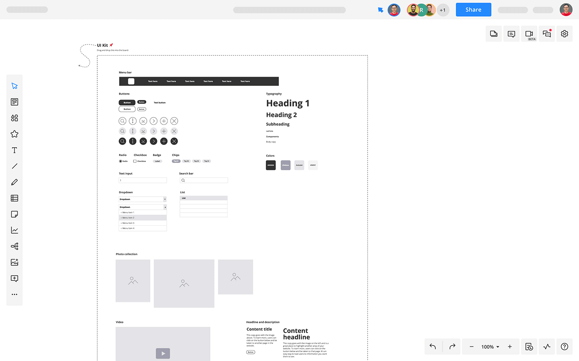
Task: Select the sticky note tool
Action: point(14,214)
